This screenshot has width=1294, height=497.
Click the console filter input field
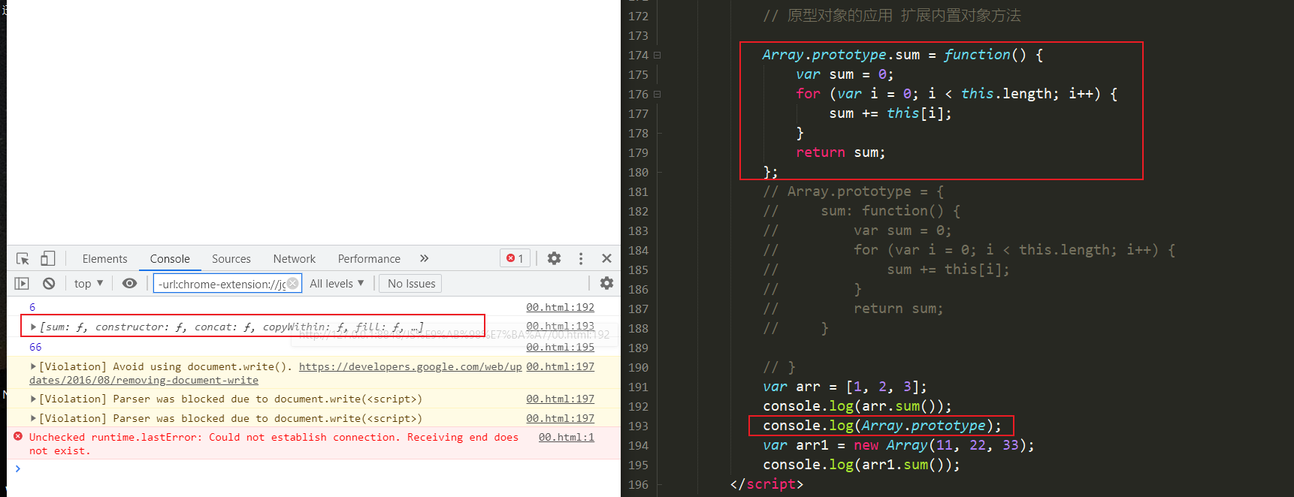pyautogui.click(x=228, y=283)
